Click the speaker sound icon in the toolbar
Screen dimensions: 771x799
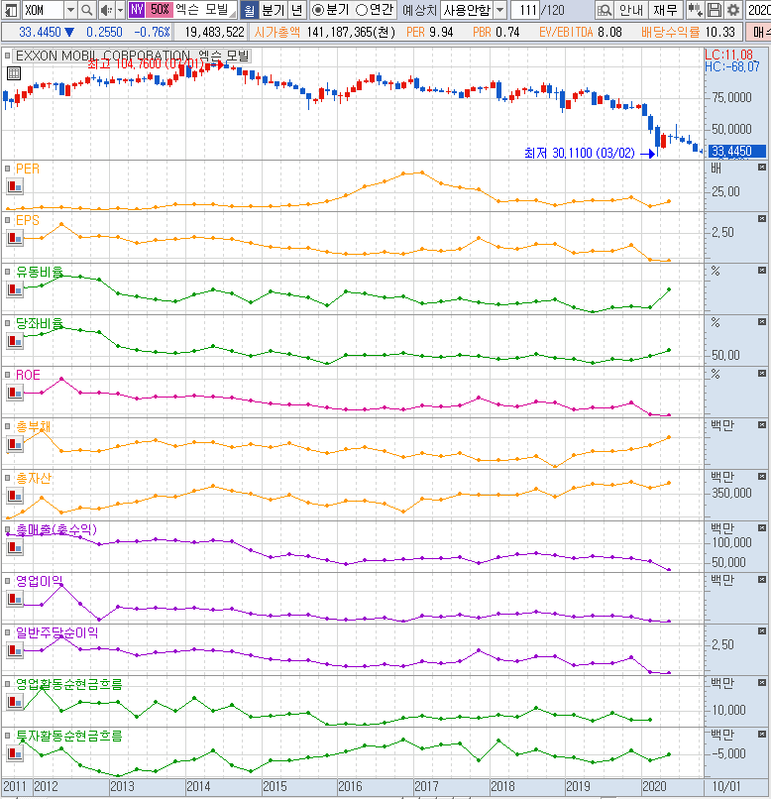(x=106, y=10)
